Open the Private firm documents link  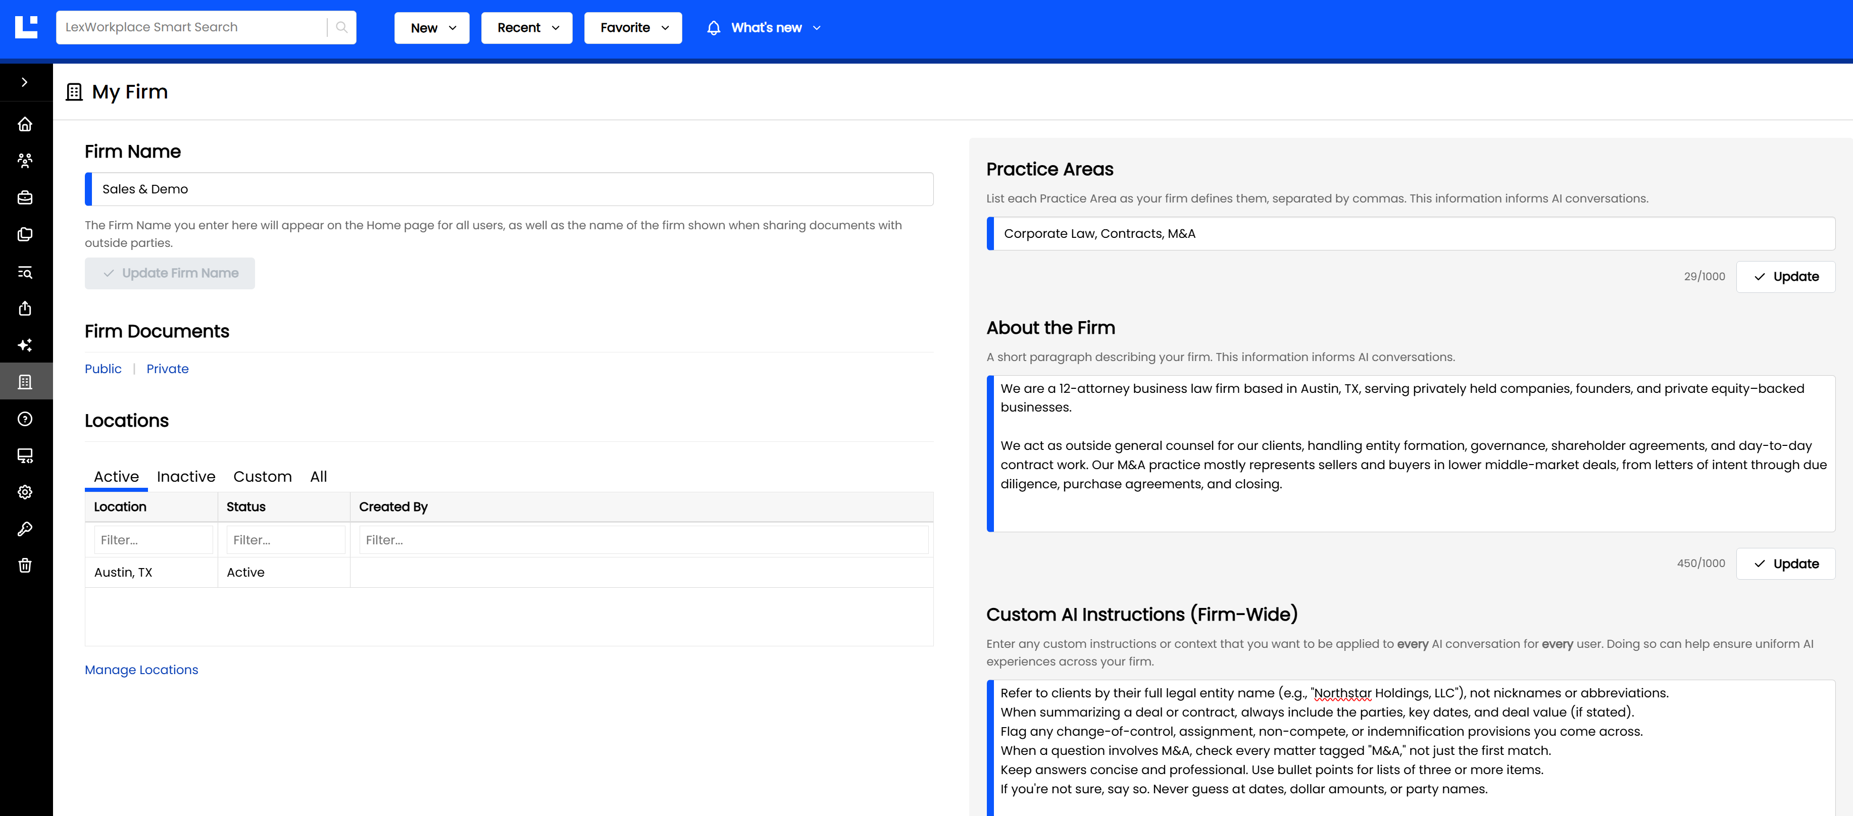coord(168,369)
